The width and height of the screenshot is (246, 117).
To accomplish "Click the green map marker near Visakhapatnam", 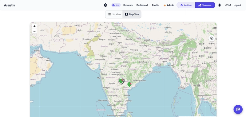I will (x=129, y=84).
